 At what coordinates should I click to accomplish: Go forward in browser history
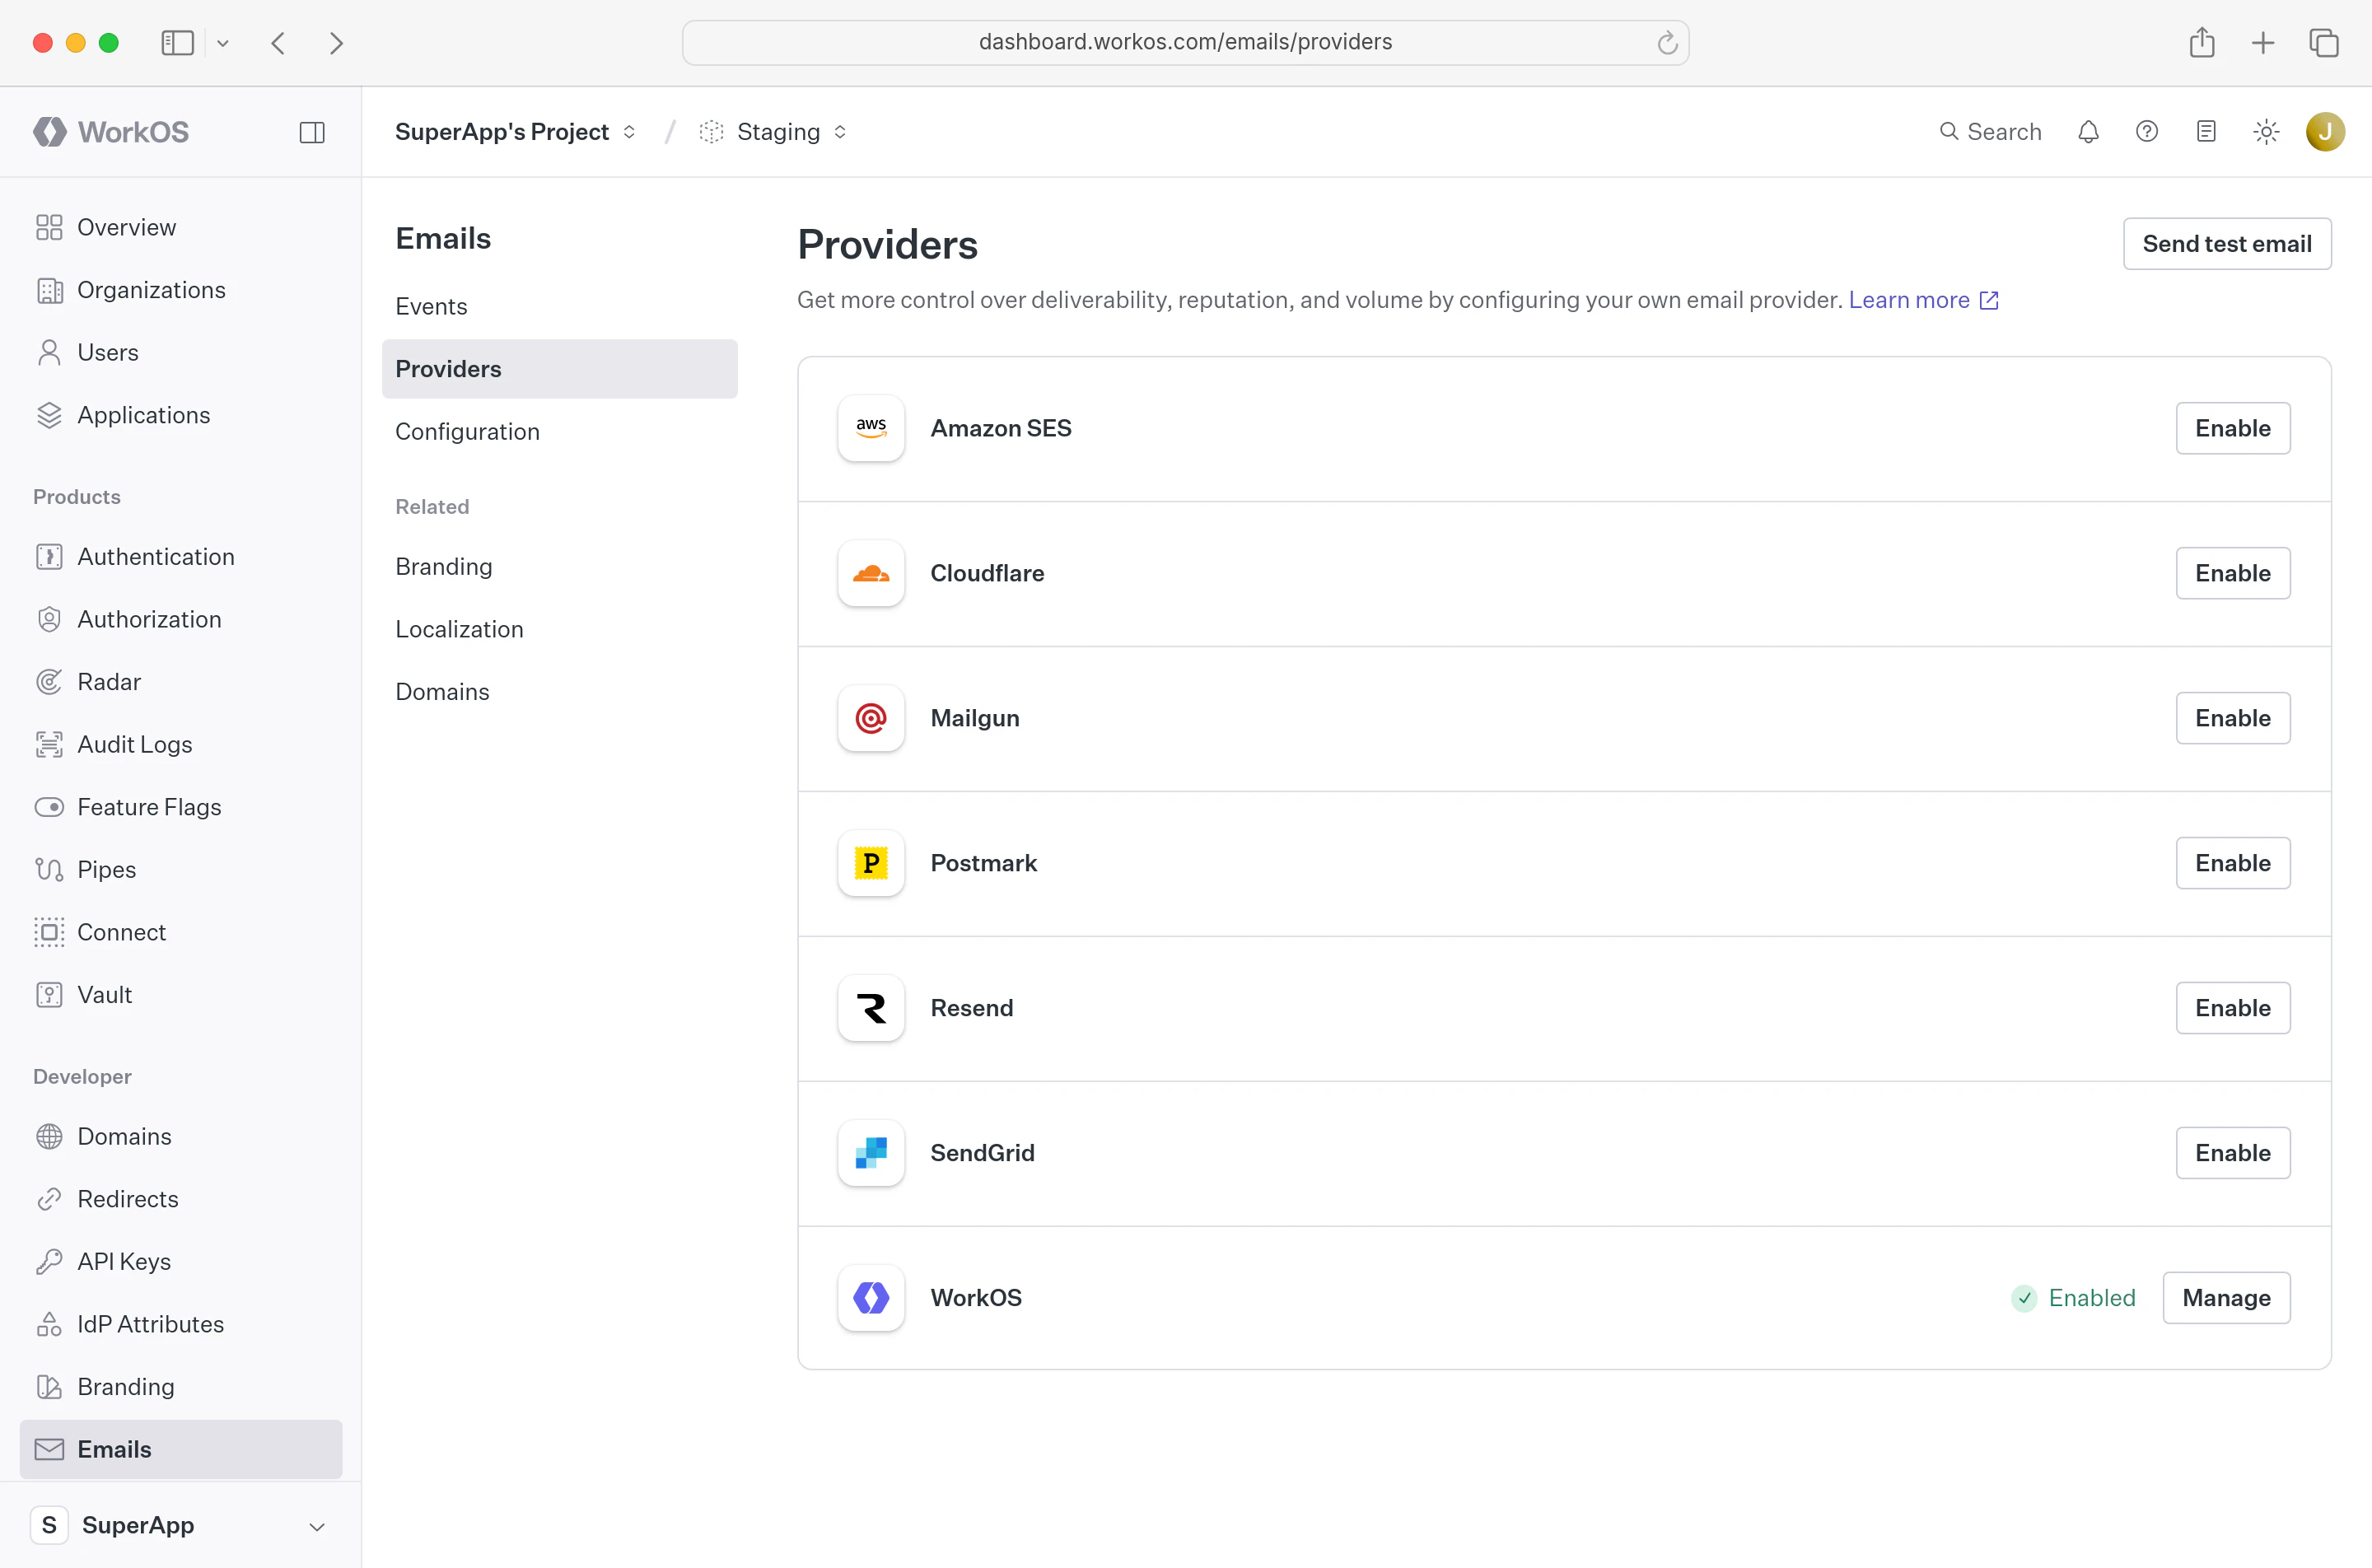(x=336, y=43)
